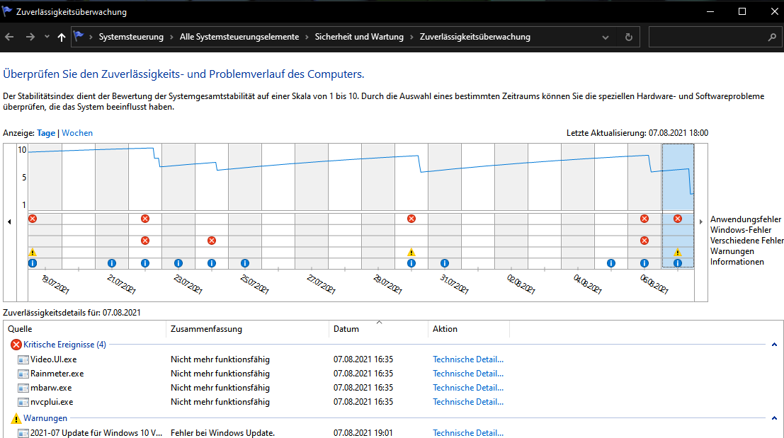Open Technische Details for Video.UI.exe

click(468, 359)
